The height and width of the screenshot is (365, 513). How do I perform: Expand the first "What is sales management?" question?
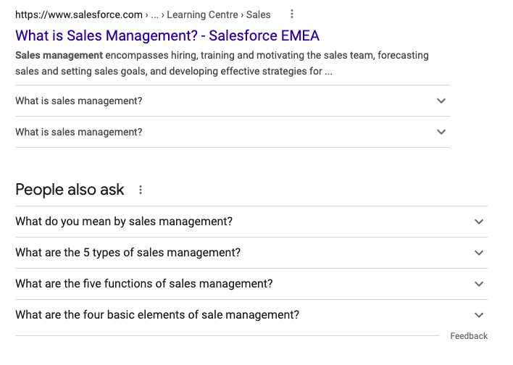233,101
